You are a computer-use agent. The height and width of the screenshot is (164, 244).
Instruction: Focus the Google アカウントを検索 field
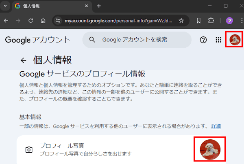(x=137, y=40)
